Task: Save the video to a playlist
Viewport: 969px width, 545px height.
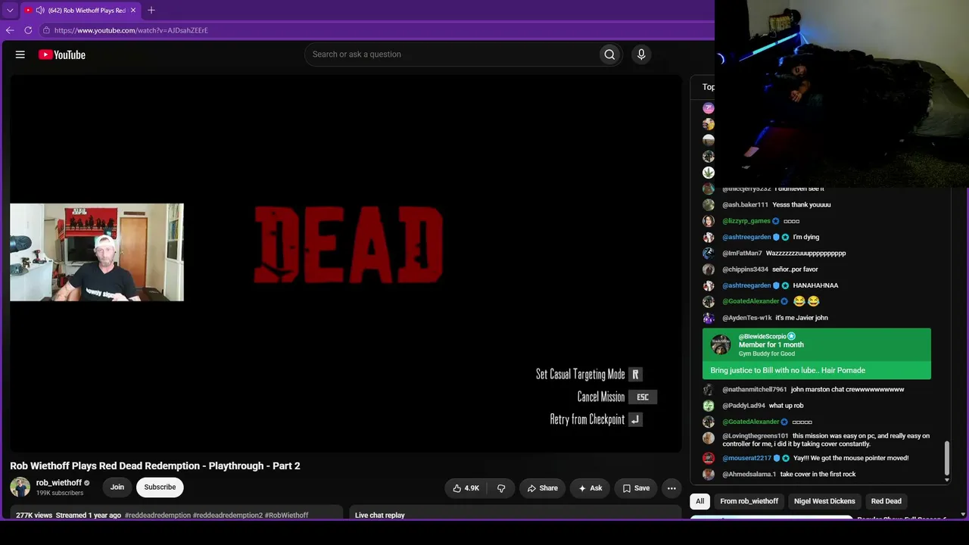Action: point(636,488)
